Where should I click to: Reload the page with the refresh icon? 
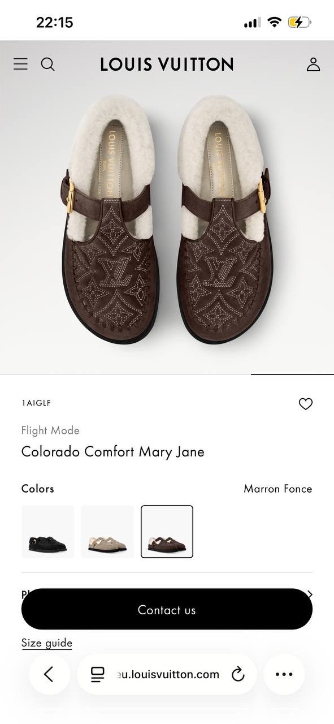(x=238, y=674)
